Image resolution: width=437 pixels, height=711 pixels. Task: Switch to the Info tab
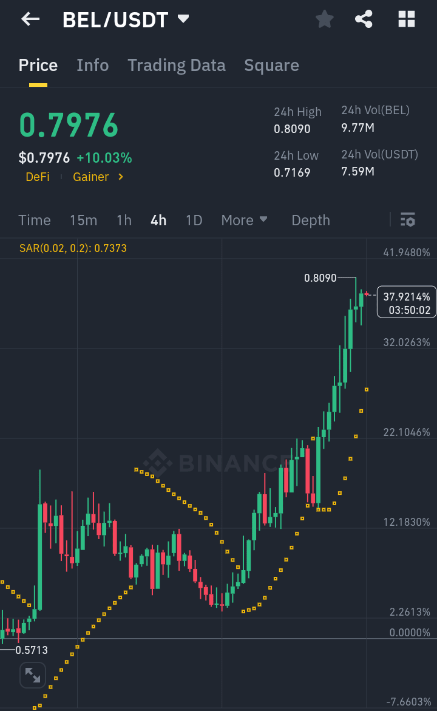[92, 65]
